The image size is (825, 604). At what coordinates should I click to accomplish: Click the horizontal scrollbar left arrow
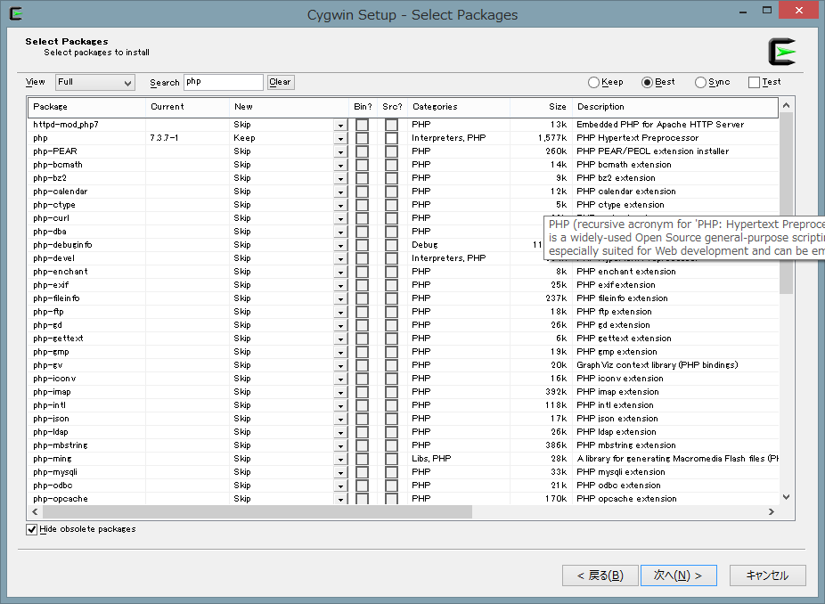point(36,512)
